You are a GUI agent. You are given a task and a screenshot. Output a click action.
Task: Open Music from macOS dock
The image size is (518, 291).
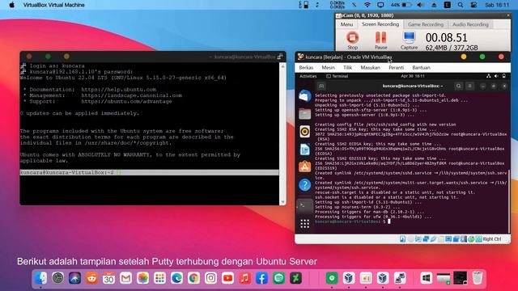point(244,278)
